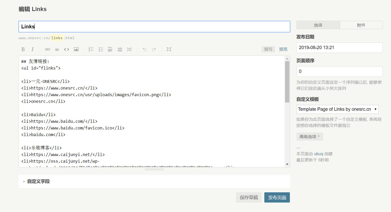391x212 pixels.
Task: Click the line starting https://oss.caijunyi.net/wp-
Action: click(60, 161)
